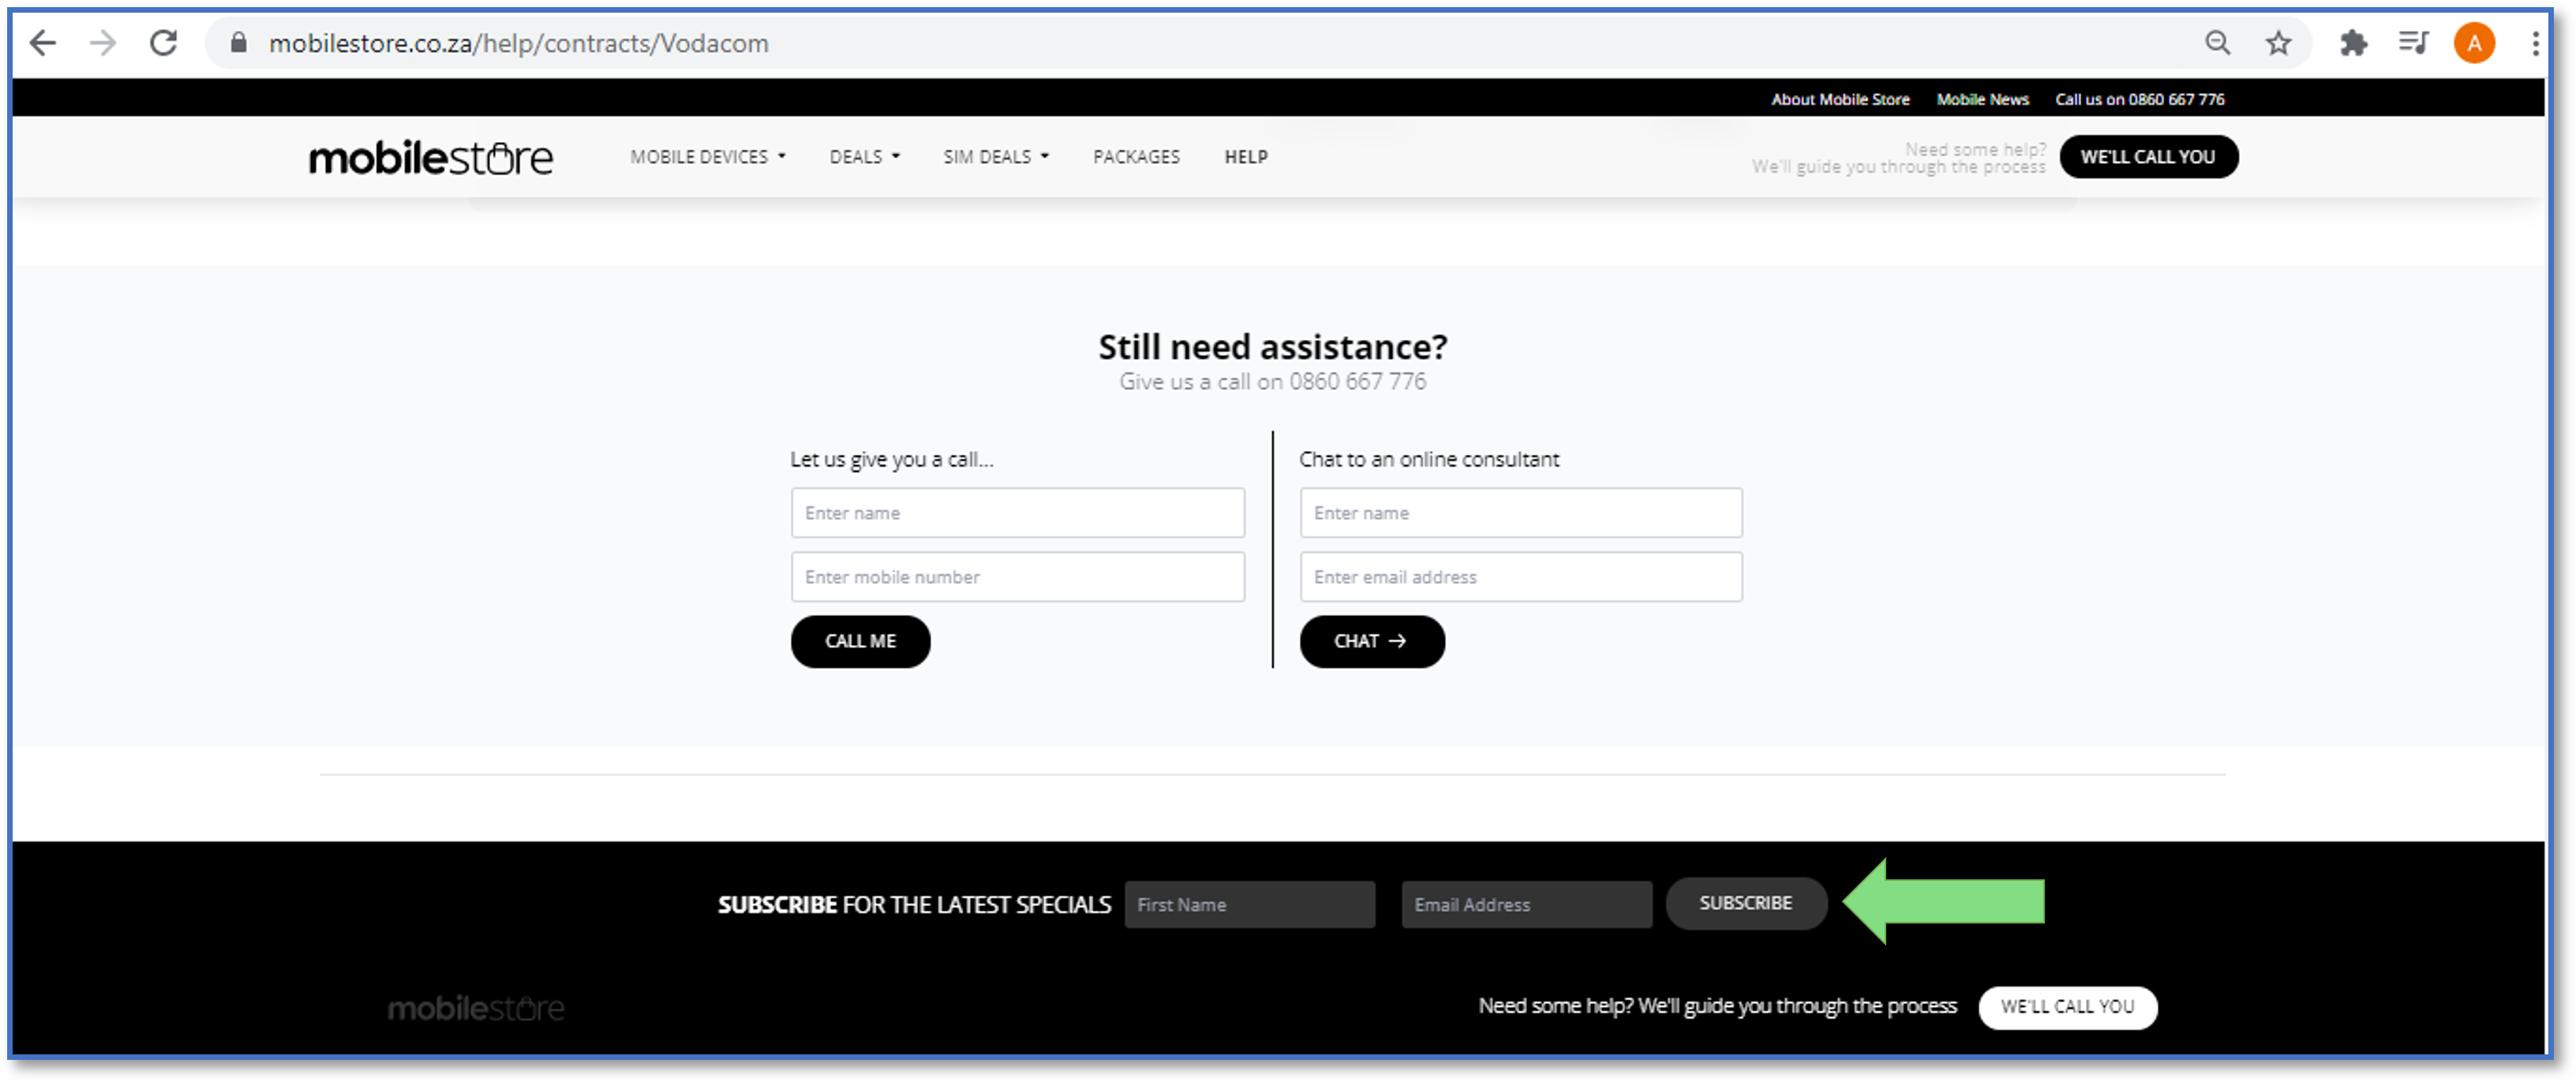Image resolution: width=2576 pixels, height=1082 pixels.
Task: Click the forward navigation arrow icon
Action: click(x=103, y=43)
